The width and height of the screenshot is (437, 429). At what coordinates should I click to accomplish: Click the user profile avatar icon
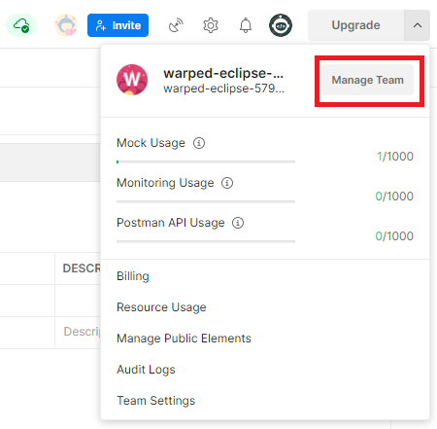tap(281, 25)
